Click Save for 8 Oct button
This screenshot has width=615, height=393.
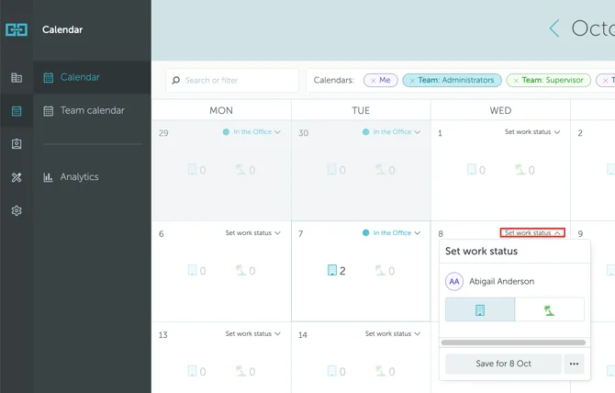pyautogui.click(x=503, y=364)
